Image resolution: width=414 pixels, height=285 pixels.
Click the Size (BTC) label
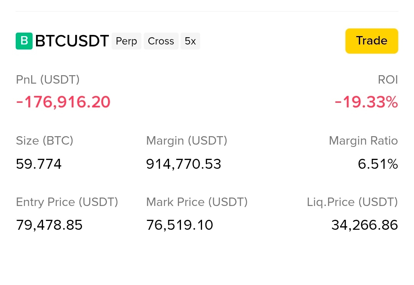(44, 141)
